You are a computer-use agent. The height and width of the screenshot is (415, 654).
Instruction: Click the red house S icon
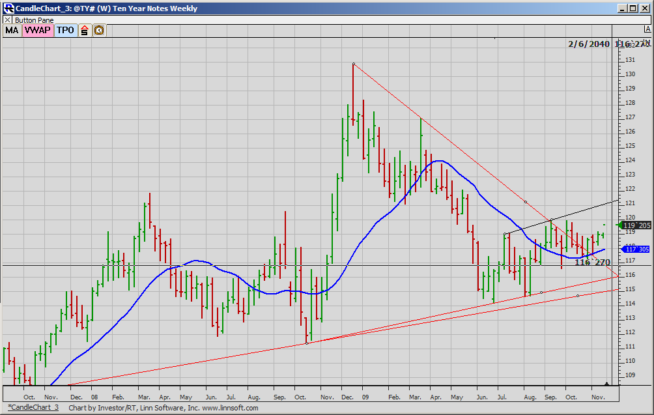coord(85,31)
